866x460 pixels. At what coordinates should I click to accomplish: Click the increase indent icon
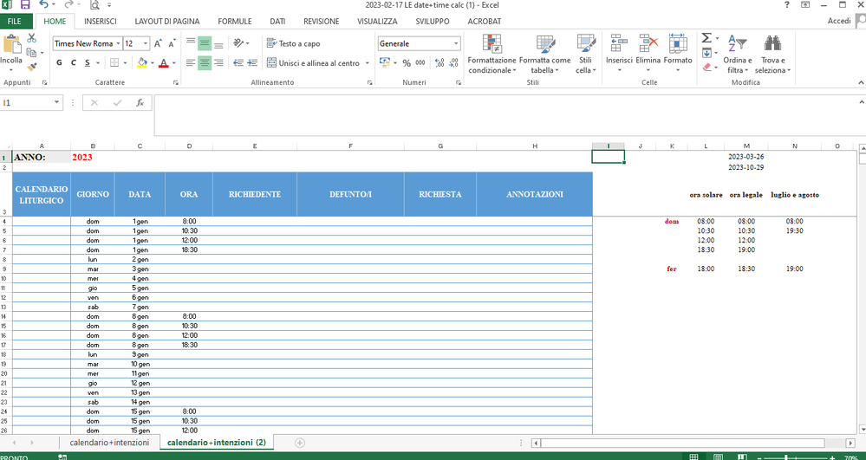252,63
